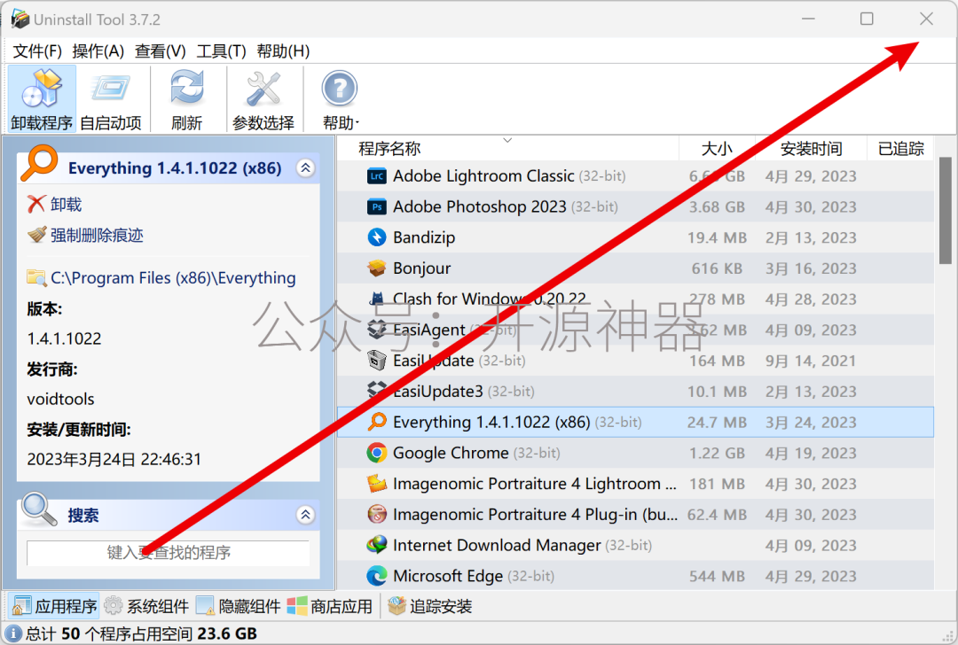Maximize the Uninstall Tool window
Screen dimensions: 958x645
click(867, 19)
